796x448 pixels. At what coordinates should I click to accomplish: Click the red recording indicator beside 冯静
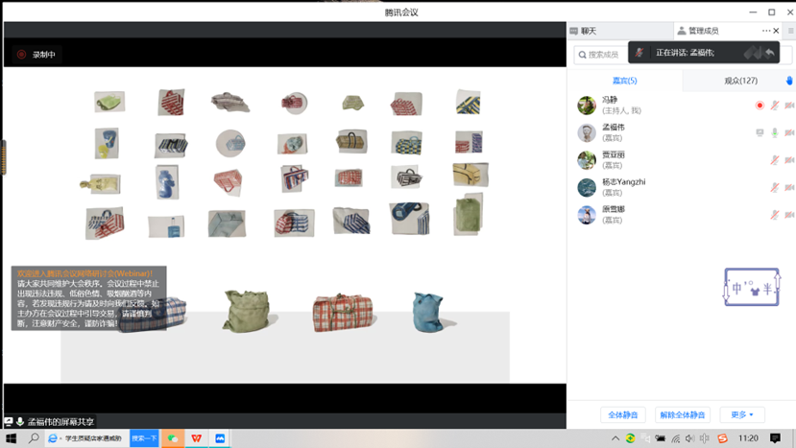point(760,106)
